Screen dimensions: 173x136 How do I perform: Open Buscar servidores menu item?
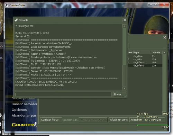click(x=24, y=104)
